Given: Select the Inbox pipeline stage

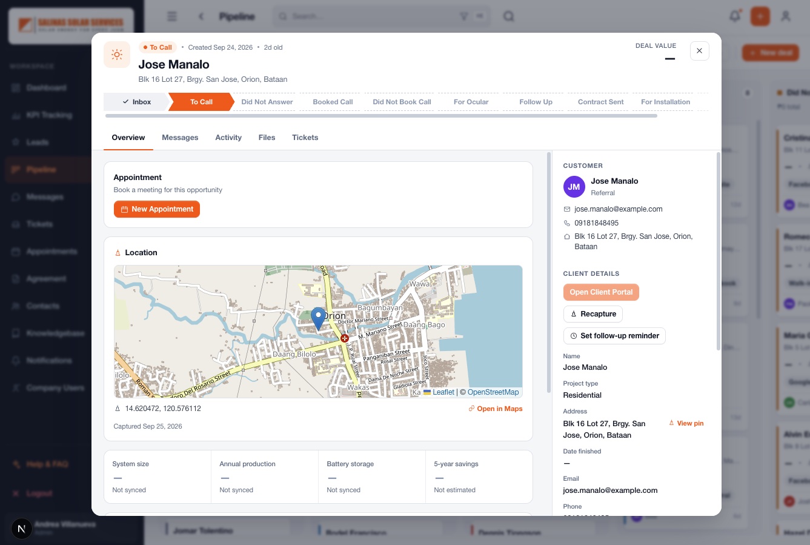Looking at the screenshot, I should coord(137,102).
